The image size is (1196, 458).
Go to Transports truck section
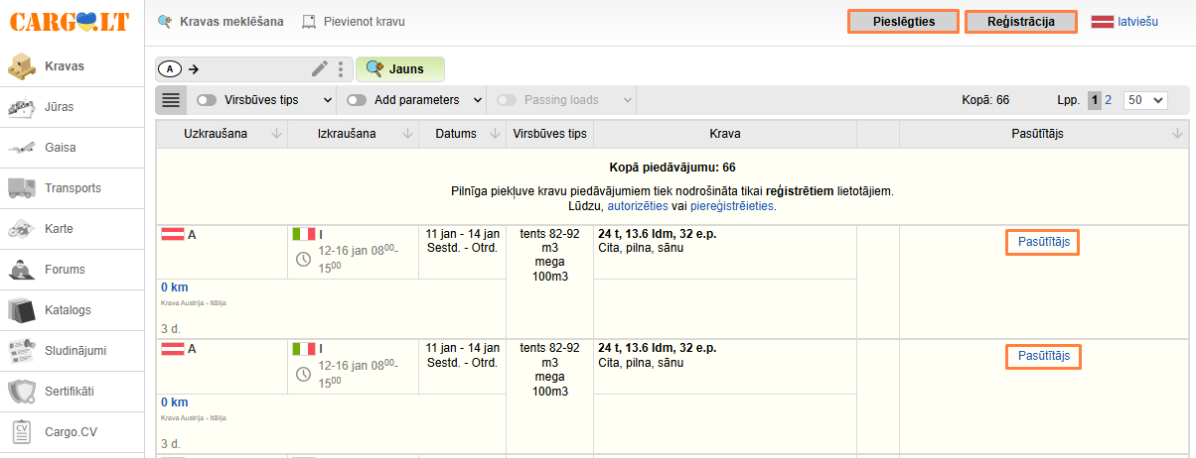pyautogui.click(x=72, y=188)
